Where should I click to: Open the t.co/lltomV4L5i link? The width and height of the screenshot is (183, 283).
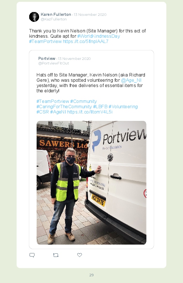click(90, 112)
